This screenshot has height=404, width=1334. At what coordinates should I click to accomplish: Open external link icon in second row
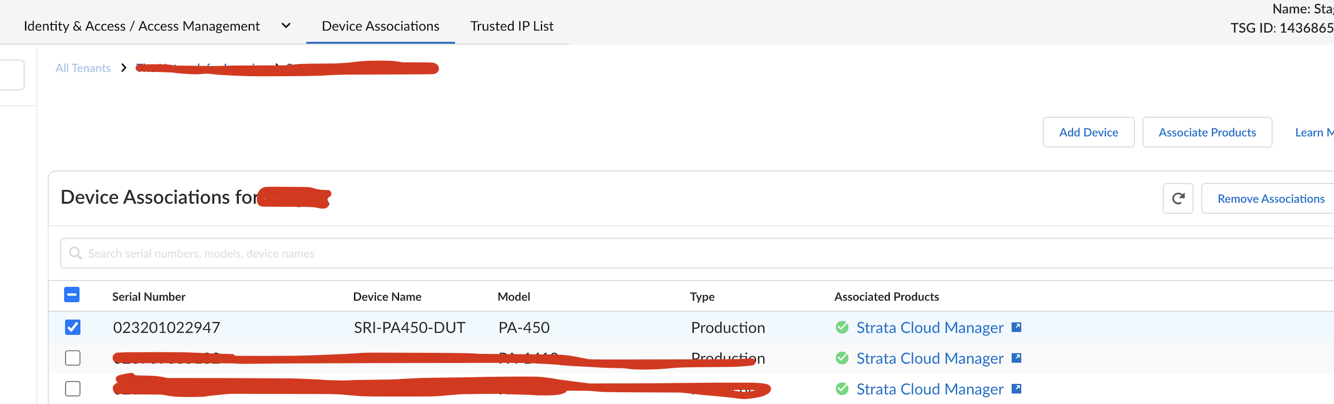1016,358
